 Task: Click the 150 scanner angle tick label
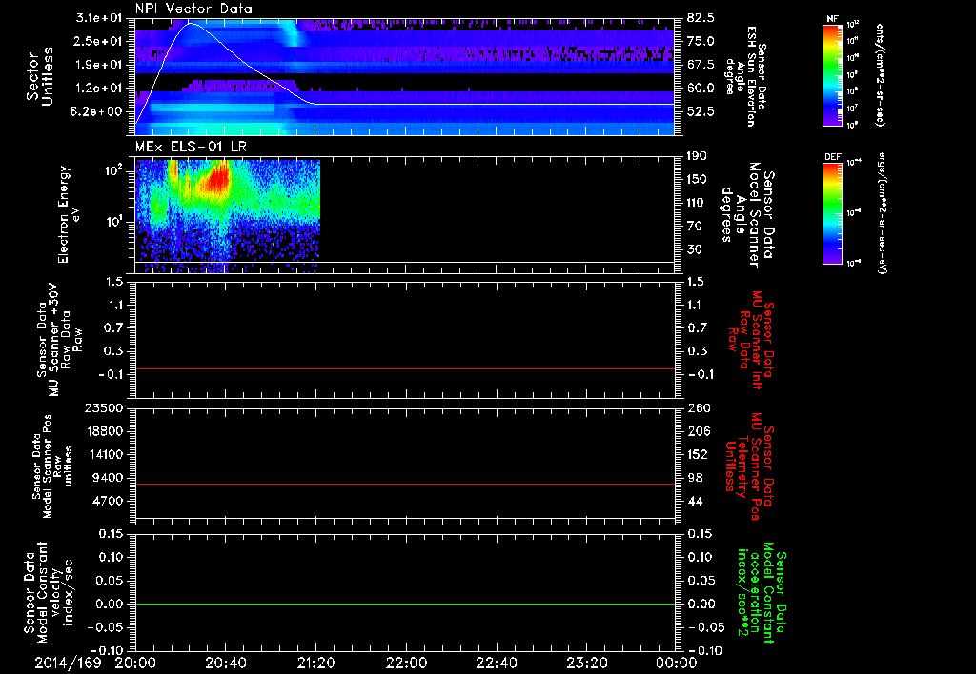tap(697, 180)
